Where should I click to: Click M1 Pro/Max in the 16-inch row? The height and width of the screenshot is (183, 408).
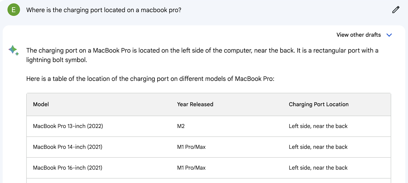click(x=191, y=168)
